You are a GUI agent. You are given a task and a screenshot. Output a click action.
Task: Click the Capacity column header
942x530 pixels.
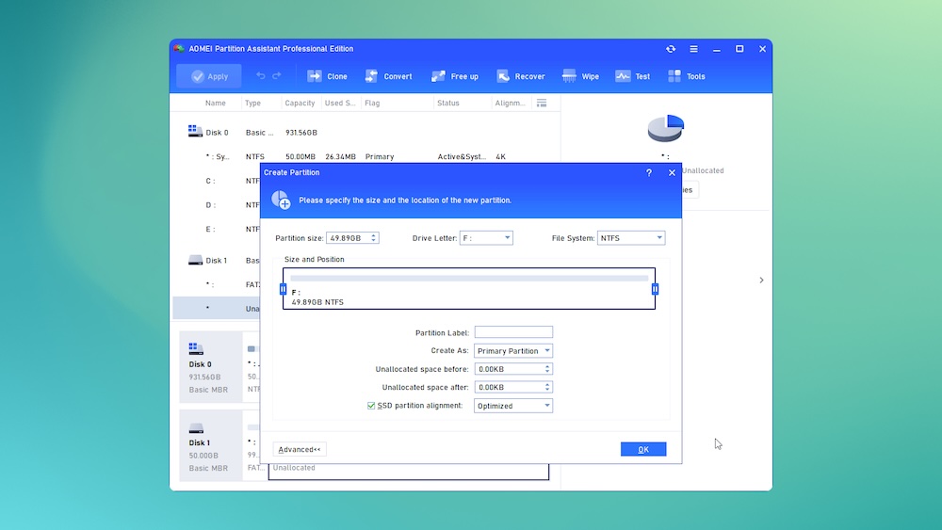point(300,104)
